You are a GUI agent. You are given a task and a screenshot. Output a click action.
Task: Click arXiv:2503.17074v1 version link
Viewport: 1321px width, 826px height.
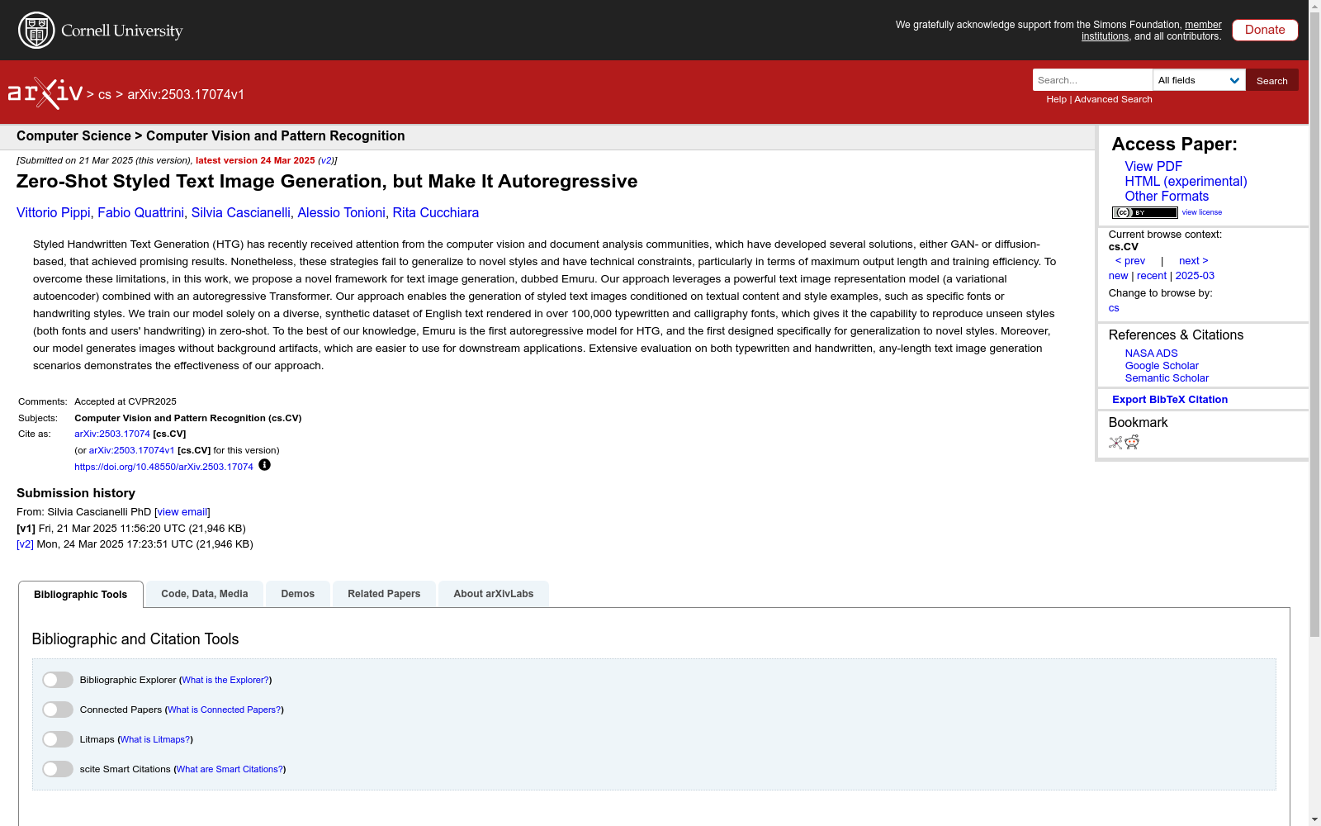pos(131,450)
